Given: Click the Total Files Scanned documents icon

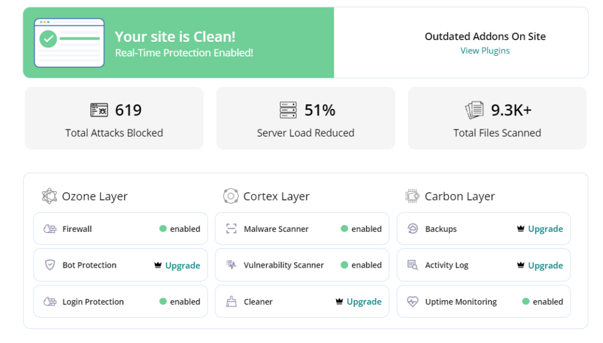Looking at the screenshot, I should (474, 110).
